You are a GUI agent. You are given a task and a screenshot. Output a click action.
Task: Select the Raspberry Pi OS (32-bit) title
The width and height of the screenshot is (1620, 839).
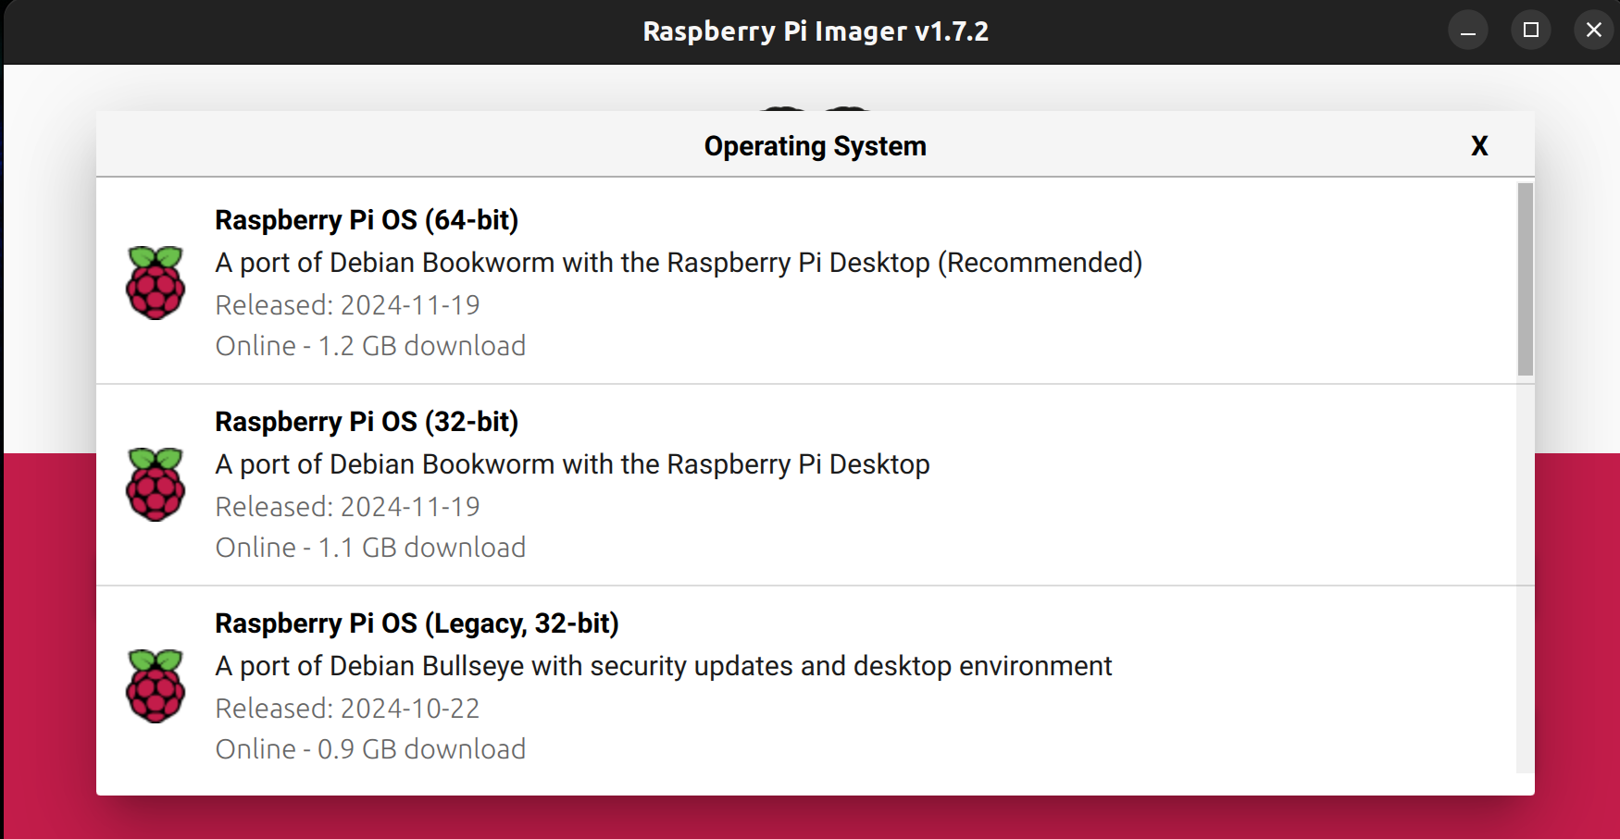pos(367,422)
